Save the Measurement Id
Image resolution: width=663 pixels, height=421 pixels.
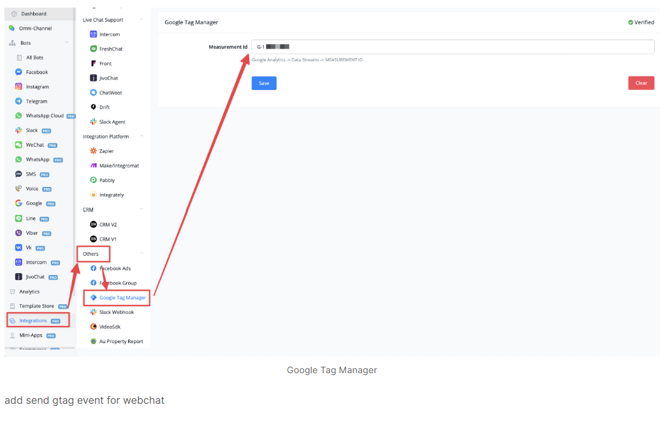264,84
